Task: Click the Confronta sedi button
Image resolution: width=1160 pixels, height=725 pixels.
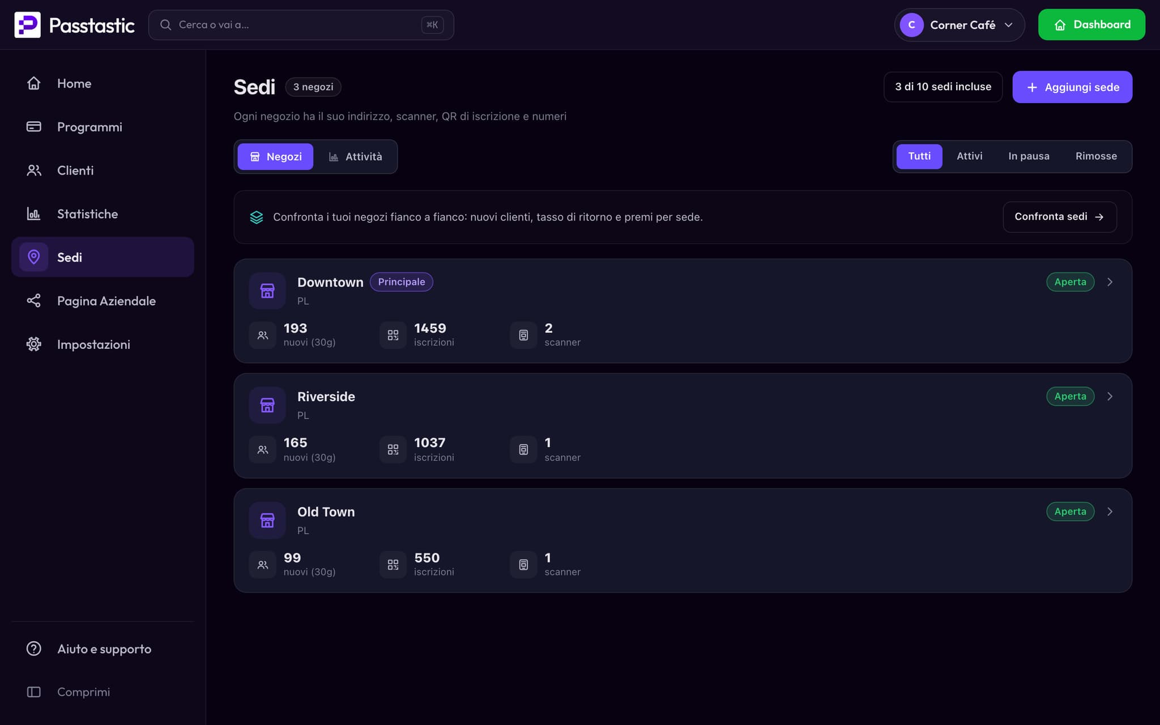Action: (1060, 217)
